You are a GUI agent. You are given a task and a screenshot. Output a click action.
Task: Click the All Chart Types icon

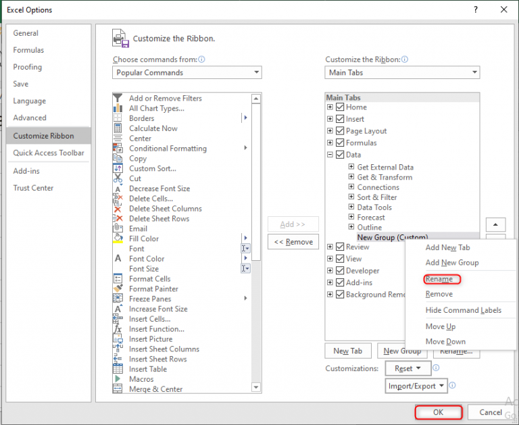(x=118, y=108)
